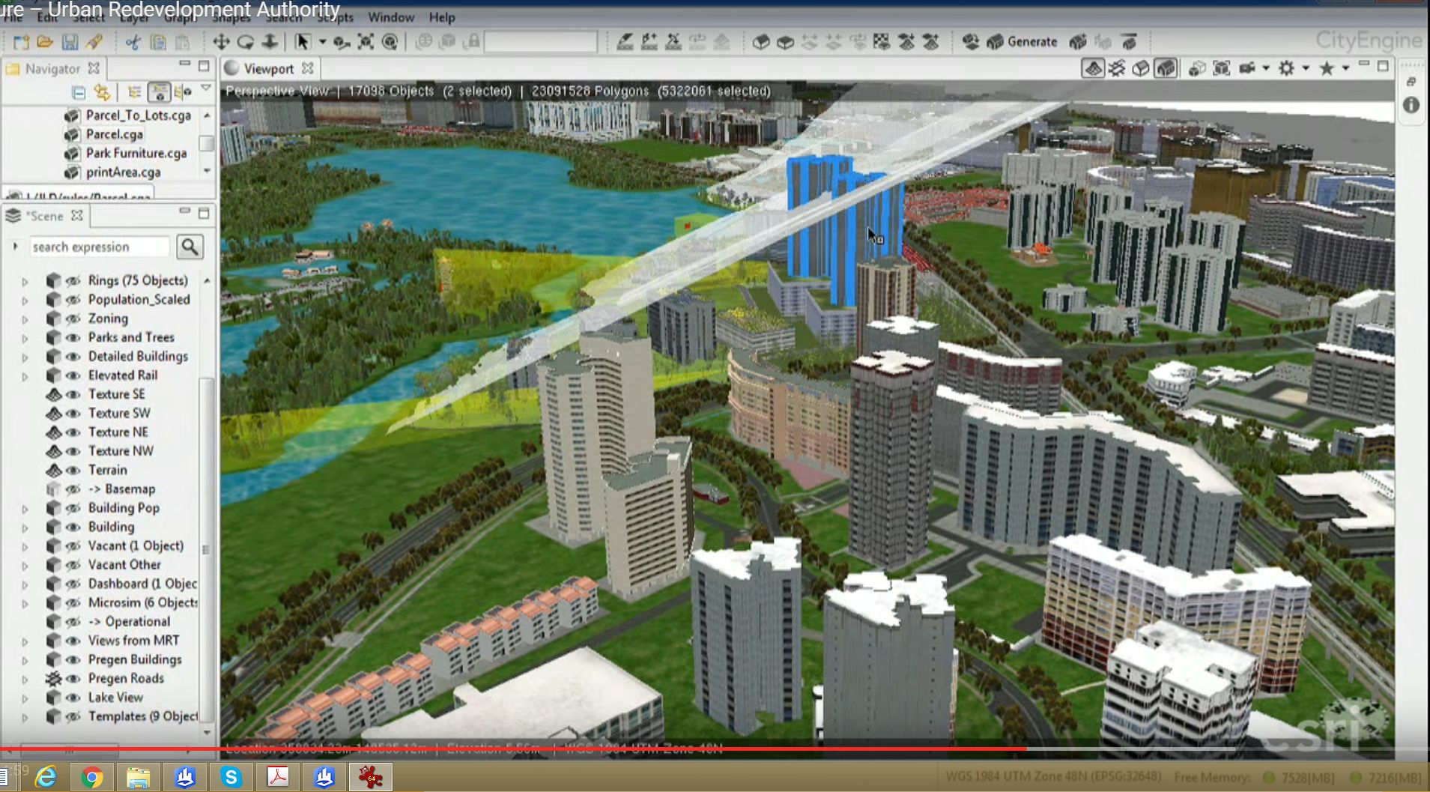Select printArea.cga rule file

pos(124,172)
